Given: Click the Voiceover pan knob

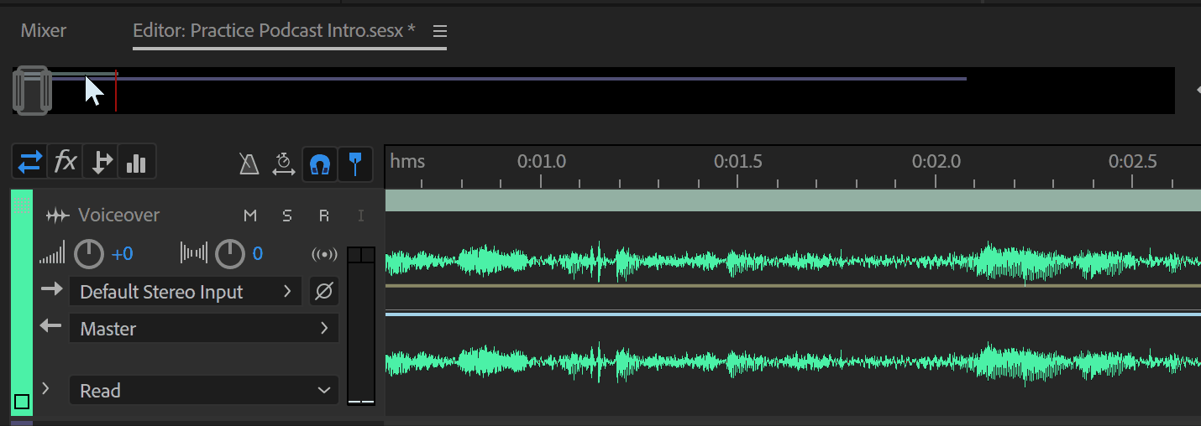Looking at the screenshot, I should coord(230,254).
